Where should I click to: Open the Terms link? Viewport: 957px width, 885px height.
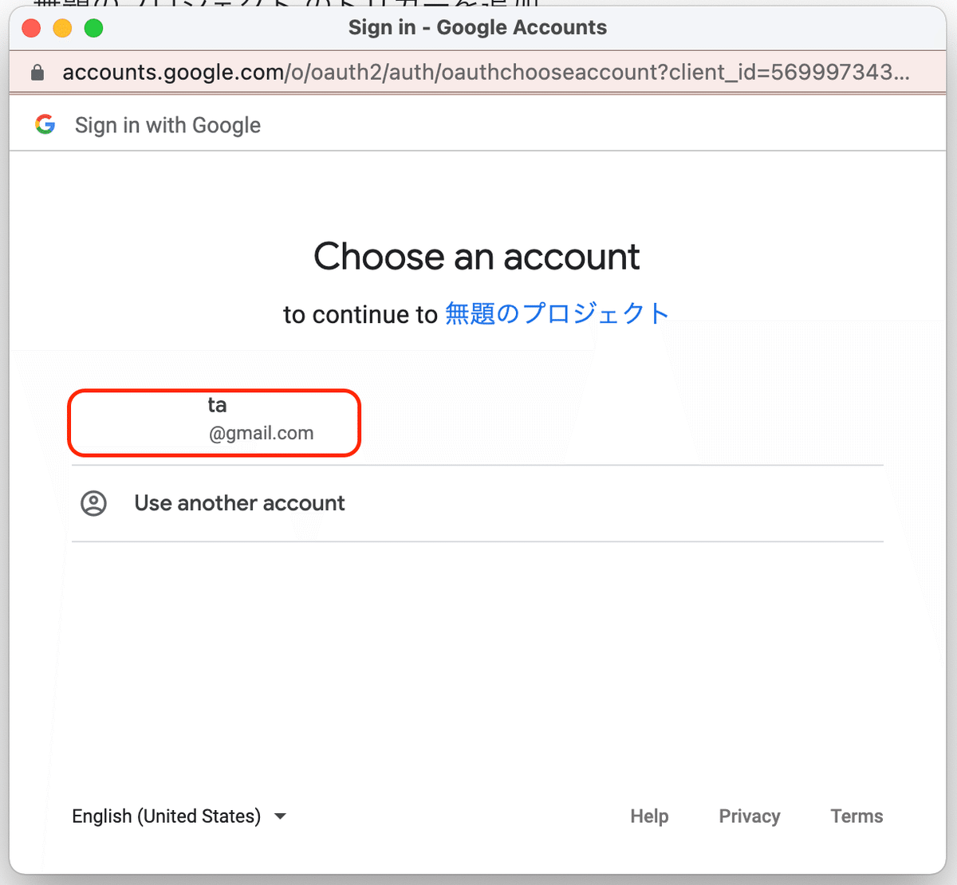(857, 816)
